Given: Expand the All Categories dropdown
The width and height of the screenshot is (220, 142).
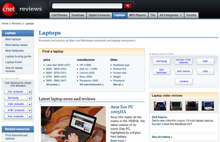Looking at the screenshot, I should point(171,15).
